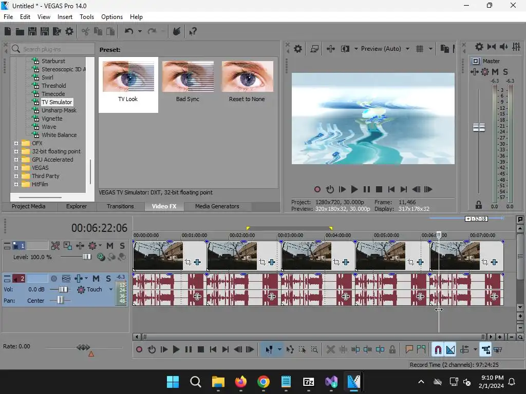Click the Search plug-ins field
The height and width of the screenshot is (394, 526).
click(x=52, y=49)
